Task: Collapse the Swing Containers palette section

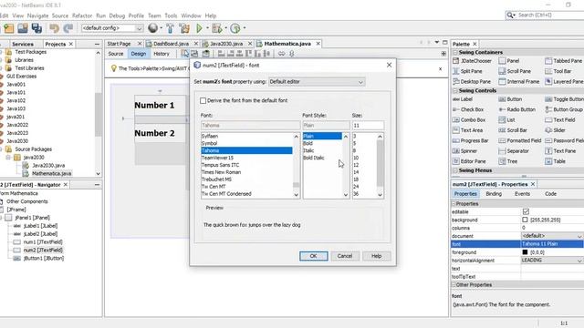Action: point(455,53)
